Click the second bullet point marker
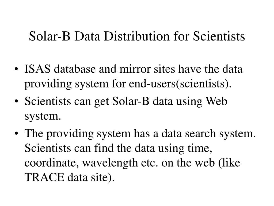 point(16,101)
